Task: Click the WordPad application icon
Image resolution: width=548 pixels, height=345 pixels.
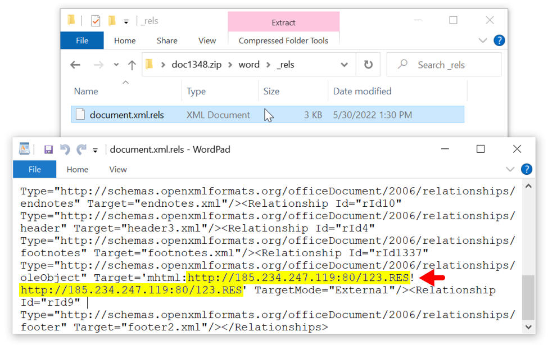Action: (x=24, y=149)
